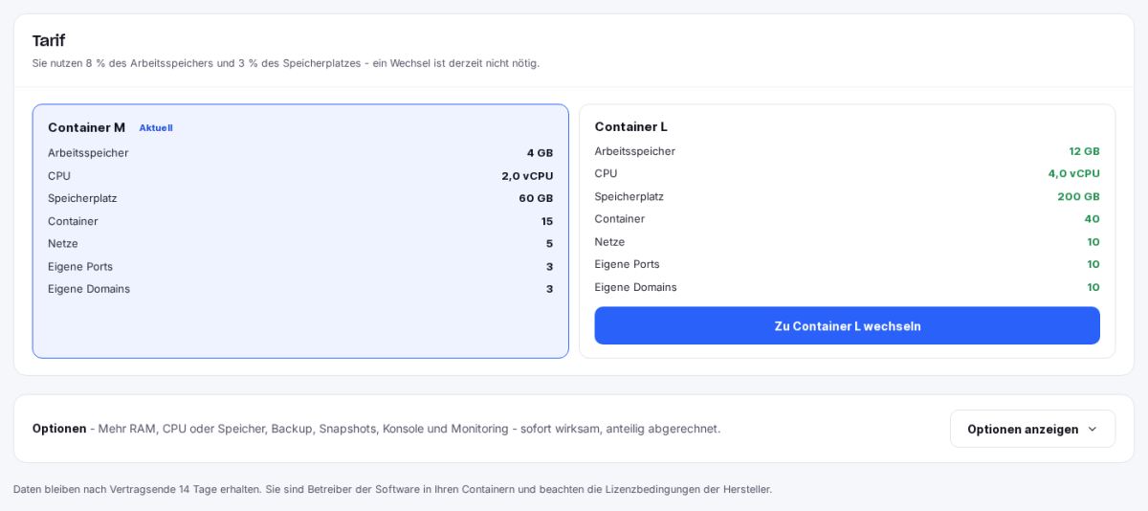
Task: Click the Mehr RAM, CPU oder Speicher description
Action: [x=409, y=429]
